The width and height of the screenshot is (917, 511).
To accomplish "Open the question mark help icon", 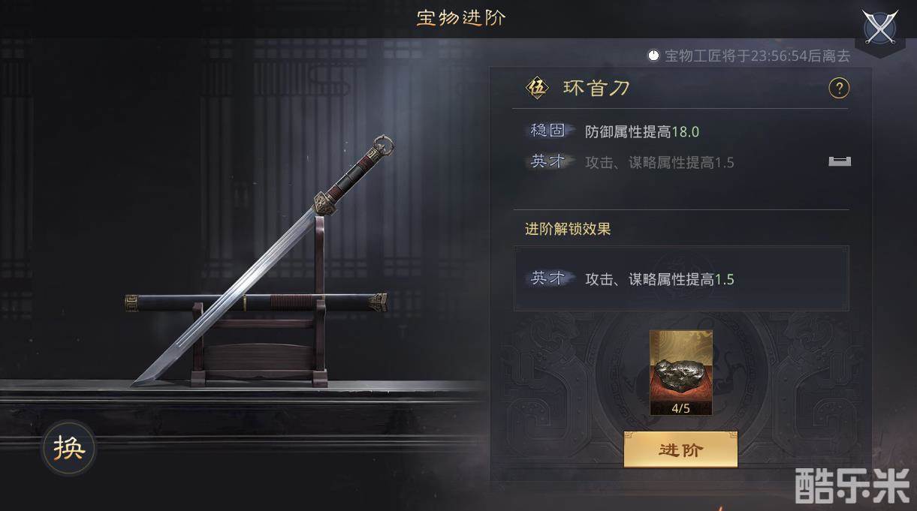I will pyautogui.click(x=838, y=89).
